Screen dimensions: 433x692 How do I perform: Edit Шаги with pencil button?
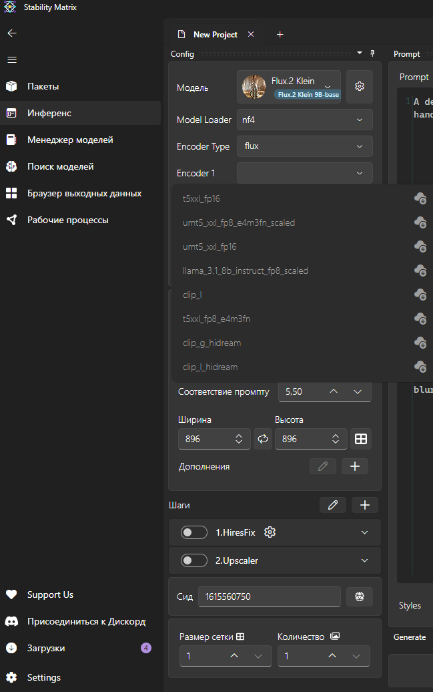click(x=333, y=505)
